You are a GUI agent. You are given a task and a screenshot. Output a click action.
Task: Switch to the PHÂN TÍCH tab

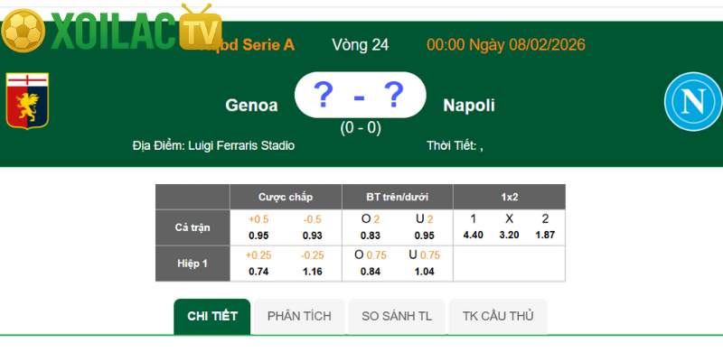[299, 316]
